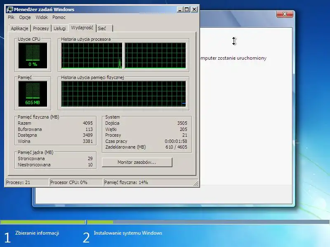
Task: Click the Pamięć fizyczna (MB) group label
Action: click(38, 117)
